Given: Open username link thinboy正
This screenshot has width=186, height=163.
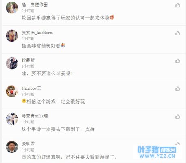Looking at the screenshot, I should [31, 88].
